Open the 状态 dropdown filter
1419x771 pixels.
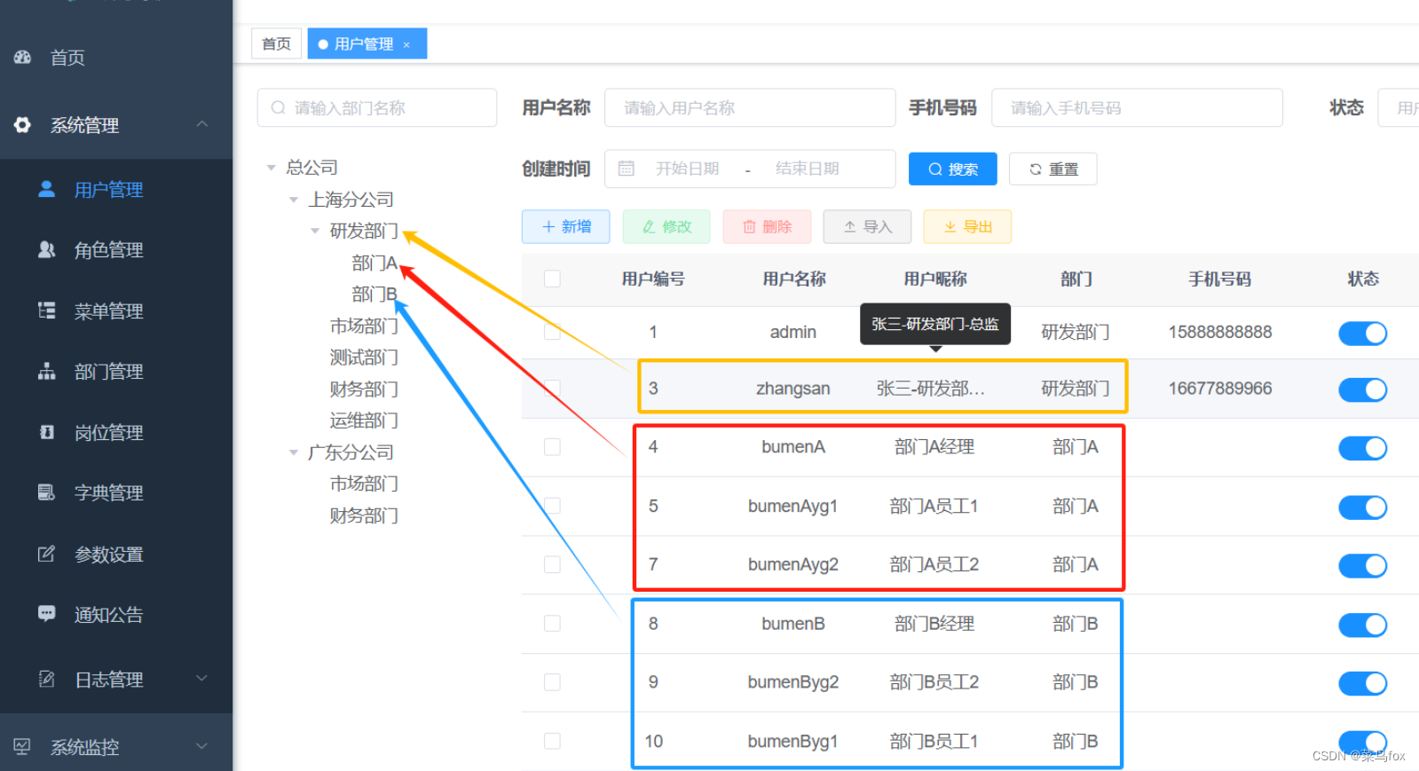point(1399,107)
